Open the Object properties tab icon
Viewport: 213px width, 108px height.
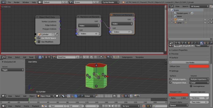pyautogui.click(x=189, y=43)
